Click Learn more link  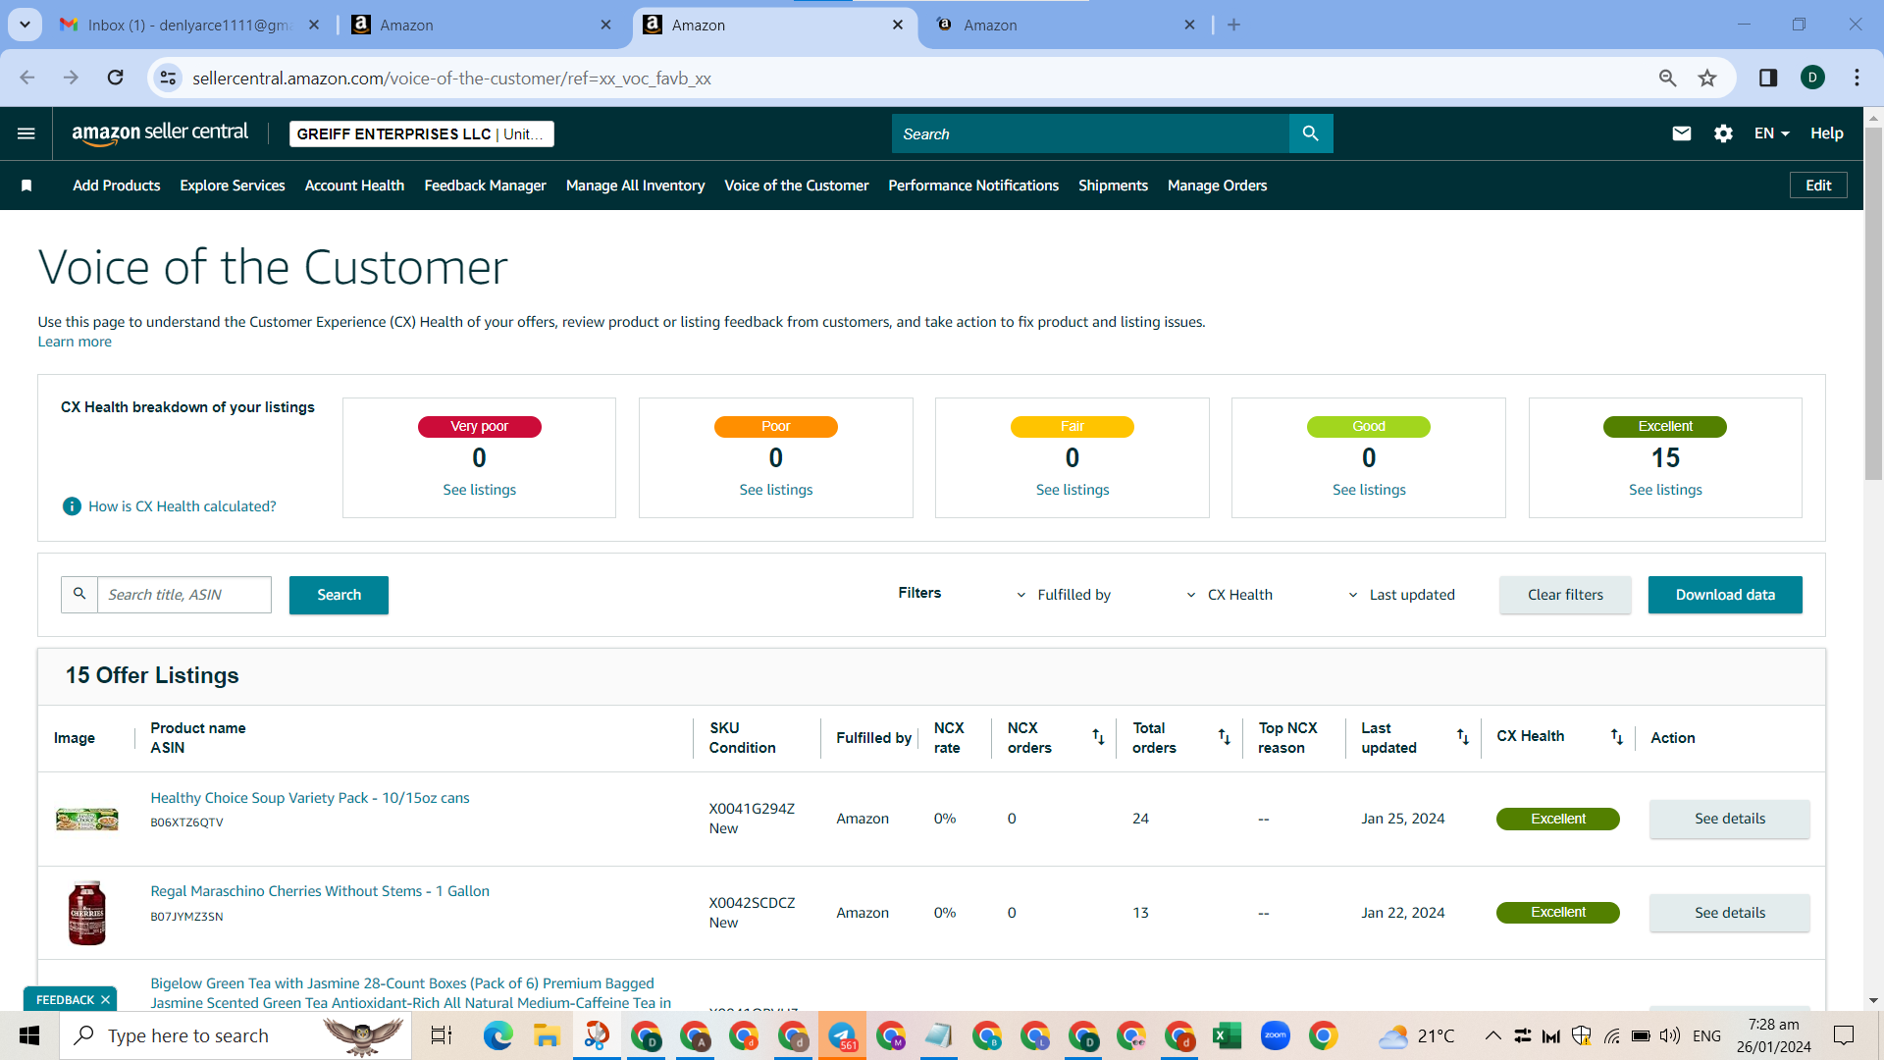75,342
